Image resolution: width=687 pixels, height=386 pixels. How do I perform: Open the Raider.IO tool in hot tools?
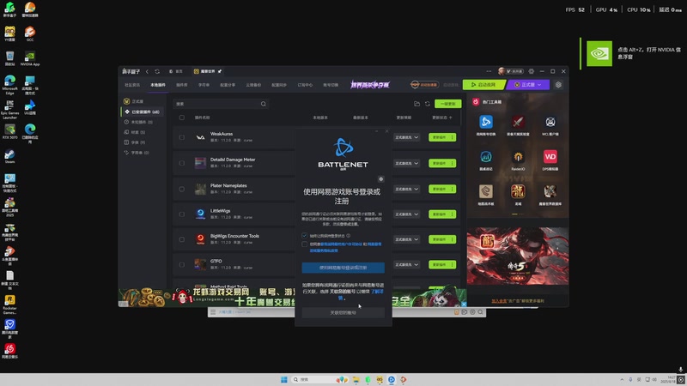pos(518,157)
